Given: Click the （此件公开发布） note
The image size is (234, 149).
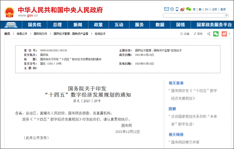Looking at the screenshot, I should [36, 138].
